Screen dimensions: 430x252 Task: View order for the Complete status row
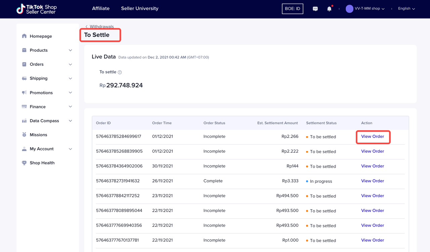coord(372,181)
